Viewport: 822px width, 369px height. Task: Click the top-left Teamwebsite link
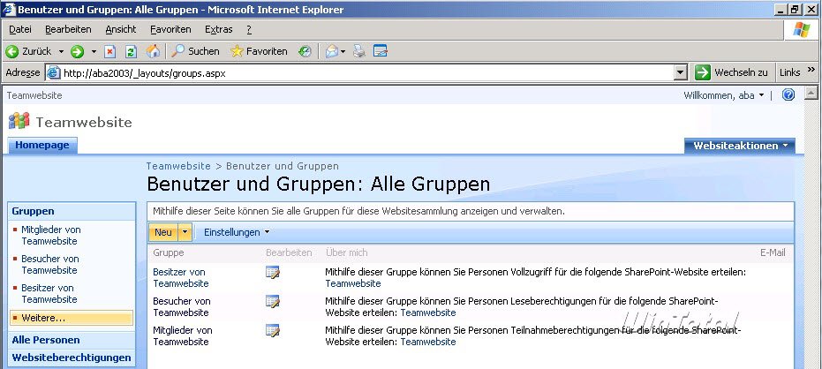[34, 95]
